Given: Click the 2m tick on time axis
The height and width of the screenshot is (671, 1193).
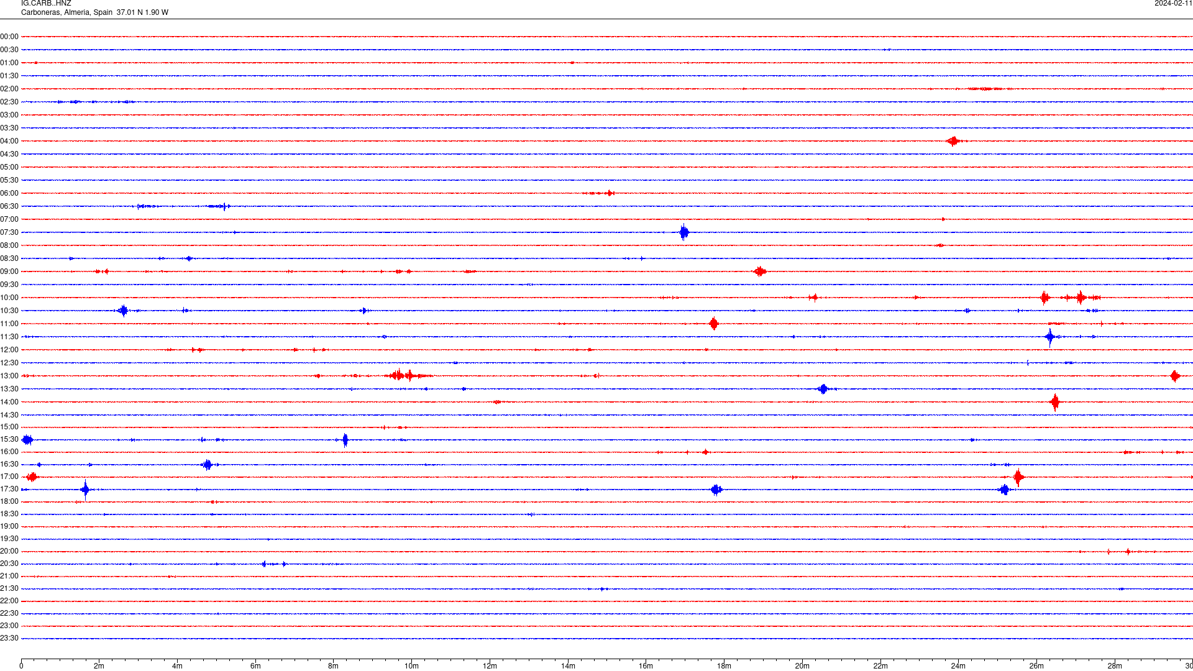Looking at the screenshot, I should point(99,666).
